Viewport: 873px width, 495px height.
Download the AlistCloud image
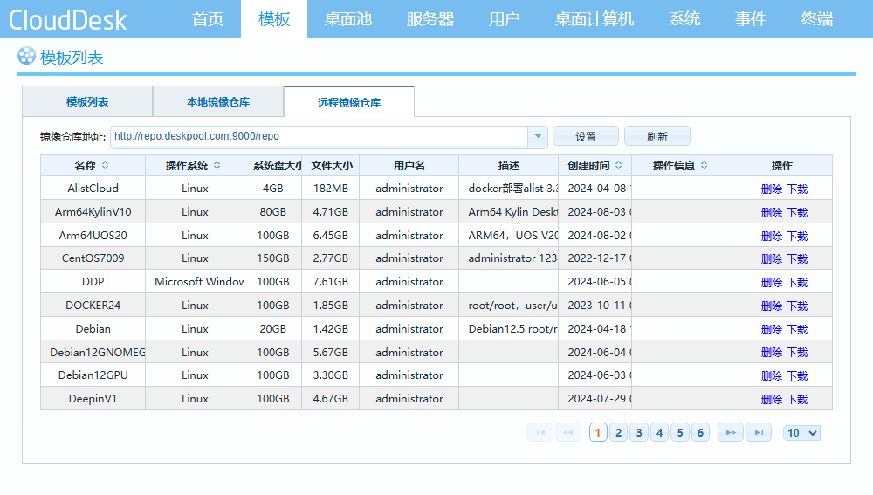[x=797, y=189]
